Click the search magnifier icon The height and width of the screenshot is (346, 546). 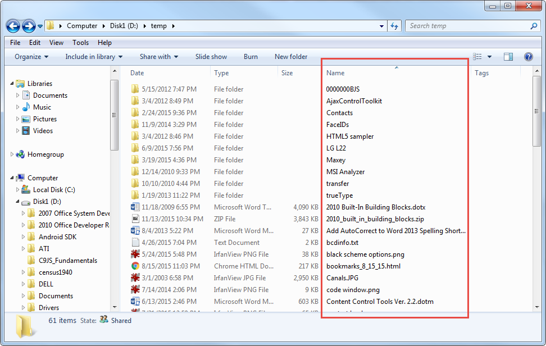tap(534, 26)
